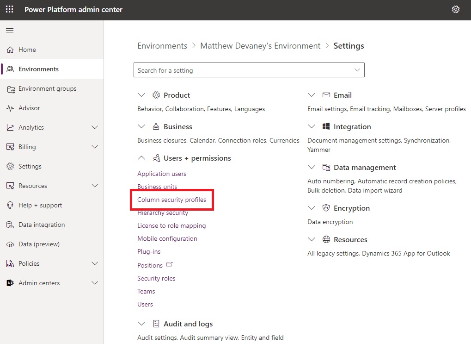Viewport: 471px width, 344px height.
Task: Expand the Product settings section
Action: [141, 95]
